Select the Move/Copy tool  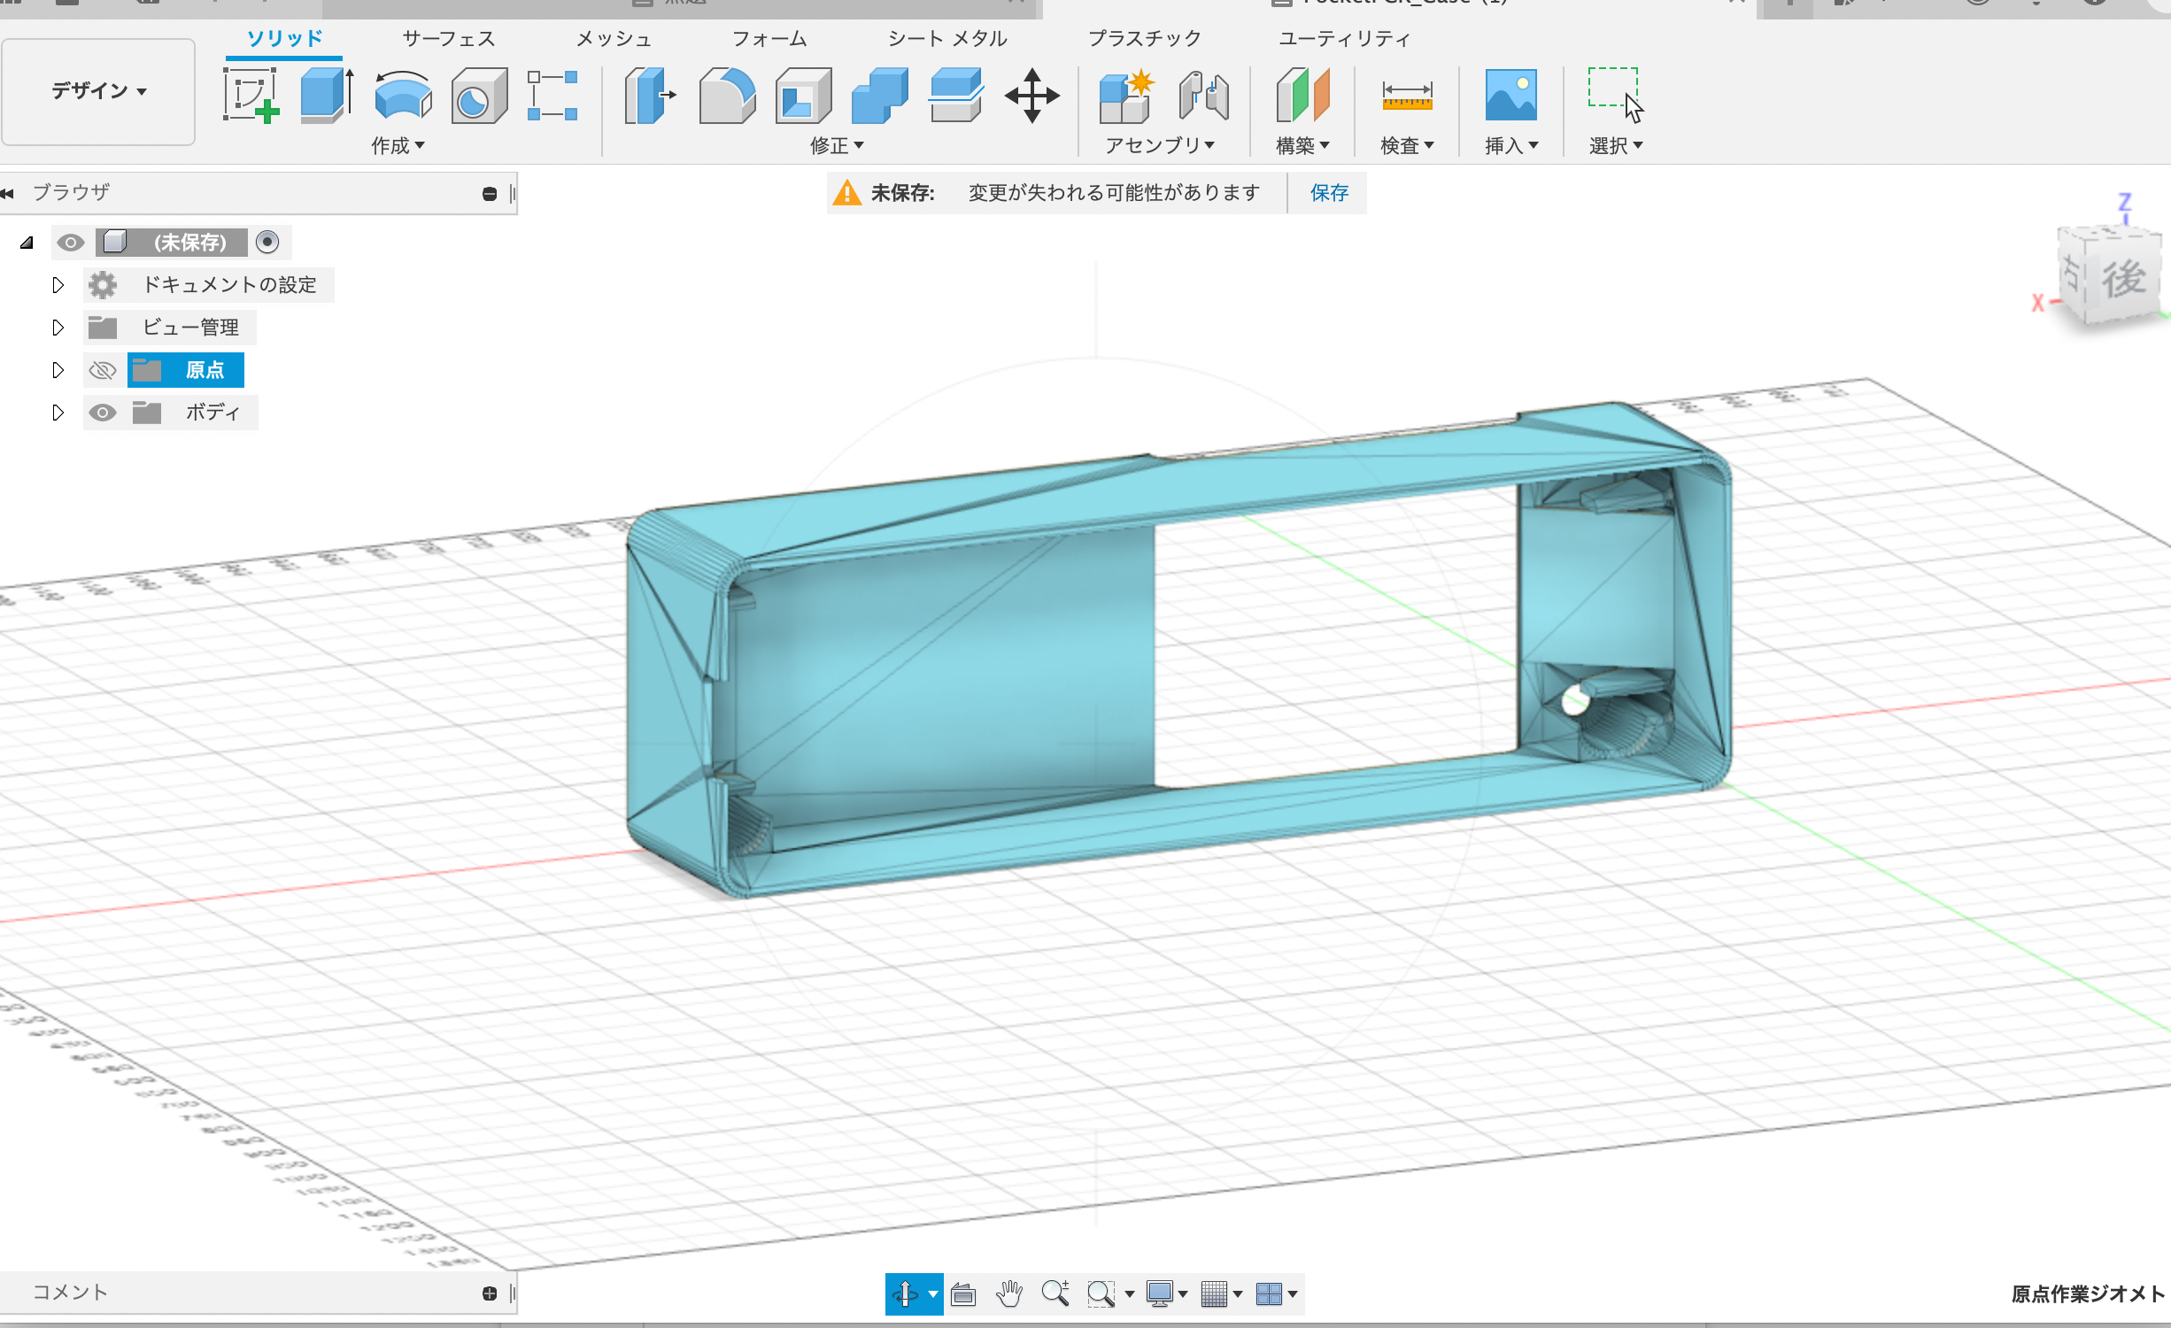point(1032,95)
